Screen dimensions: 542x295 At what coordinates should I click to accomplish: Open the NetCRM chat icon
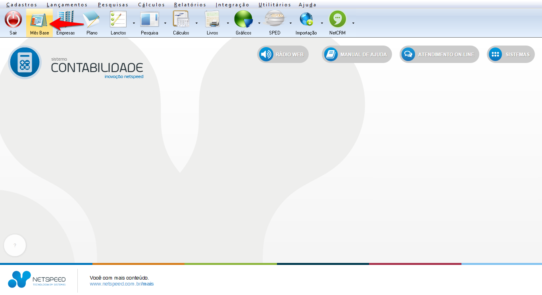pyautogui.click(x=337, y=20)
